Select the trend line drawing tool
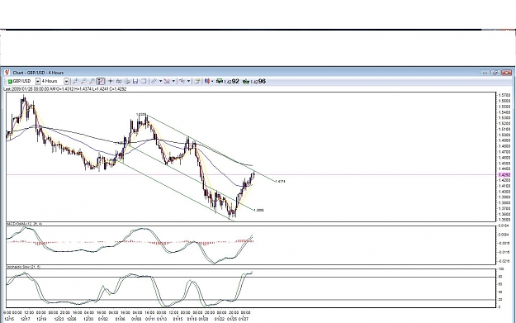 [154, 81]
